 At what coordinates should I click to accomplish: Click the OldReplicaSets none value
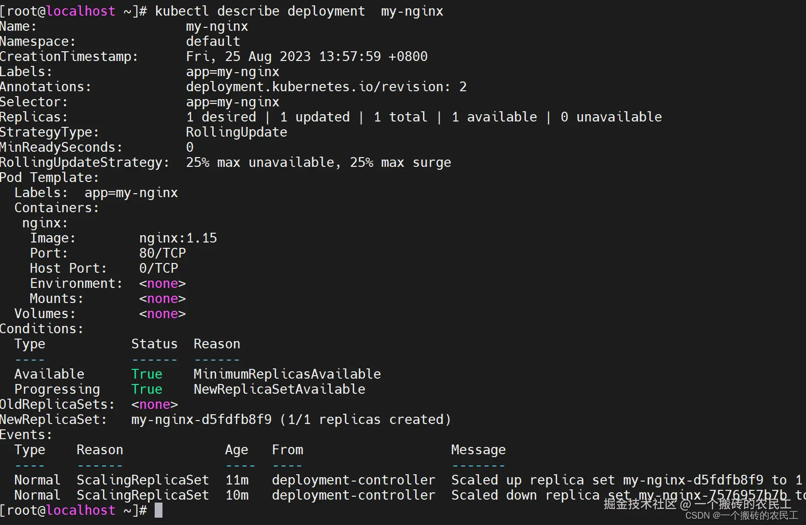(155, 404)
